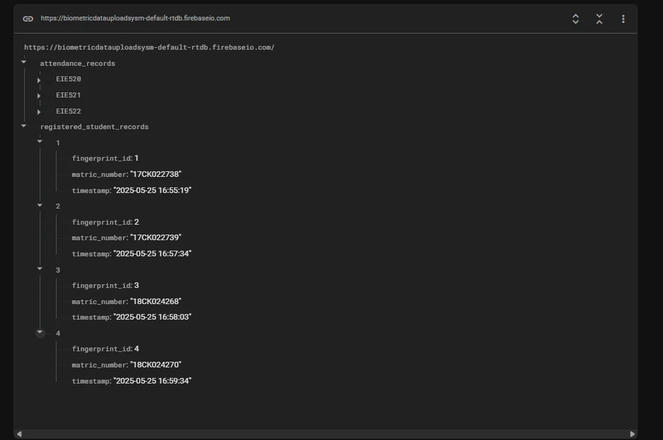Click matric number value "17CK022738"
Viewport: 663px width, 440px height.
(155, 174)
